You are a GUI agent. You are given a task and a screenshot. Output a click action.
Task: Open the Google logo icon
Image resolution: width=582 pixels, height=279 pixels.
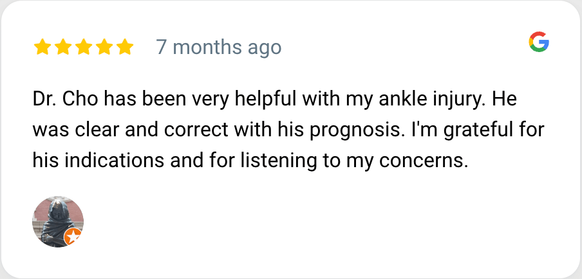click(539, 42)
